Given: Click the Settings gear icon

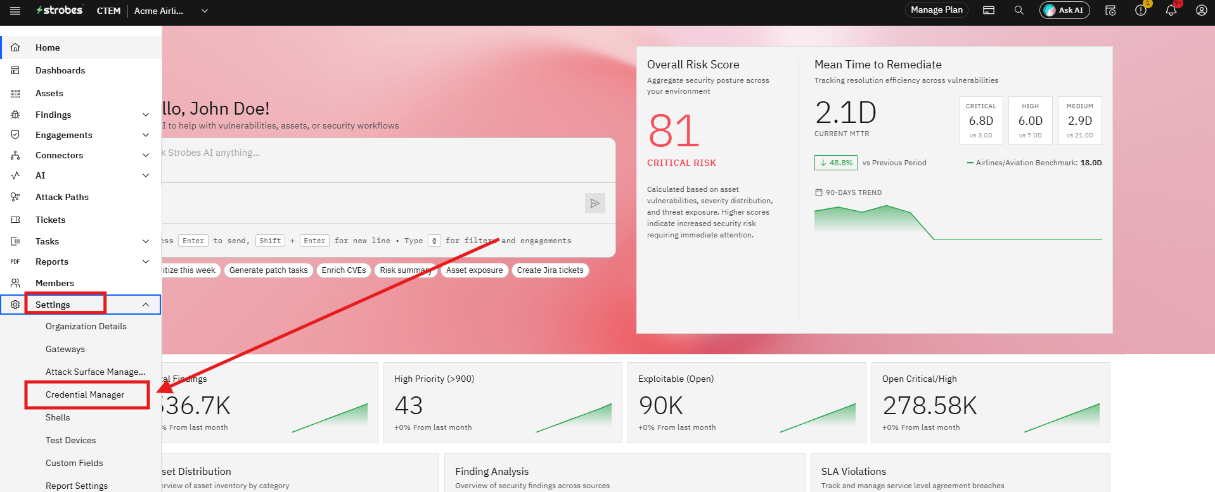Looking at the screenshot, I should coord(15,305).
